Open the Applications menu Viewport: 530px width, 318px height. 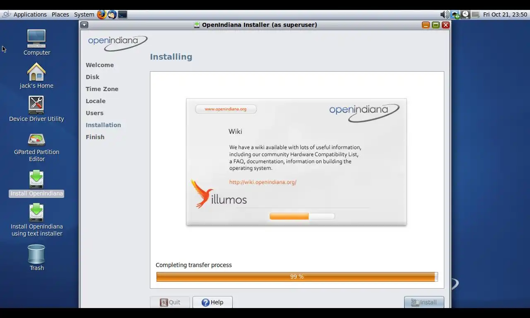coord(30,14)
